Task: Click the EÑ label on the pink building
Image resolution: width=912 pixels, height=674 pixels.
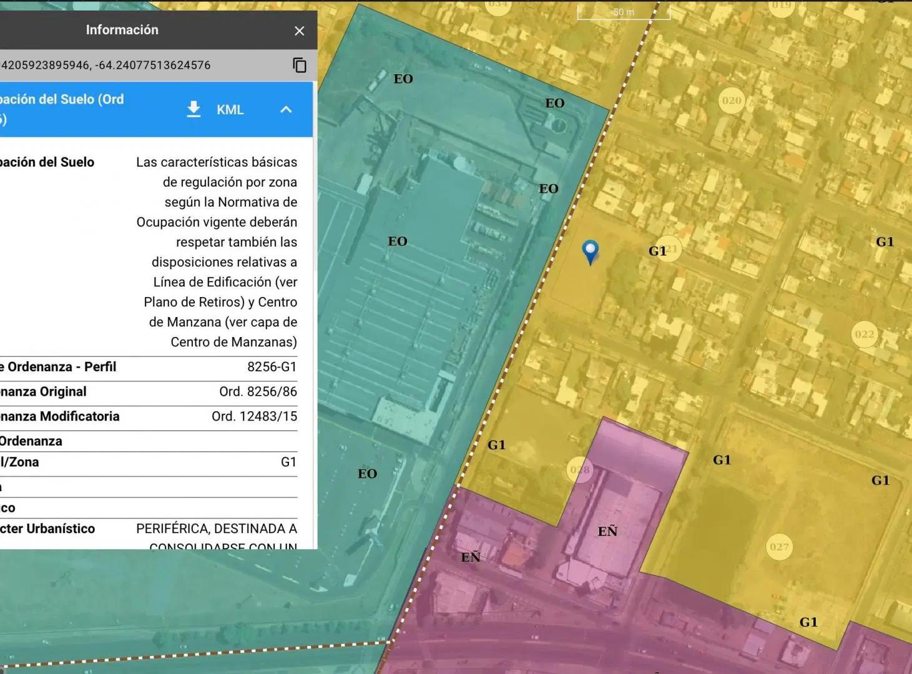Action: coord(607,531)
